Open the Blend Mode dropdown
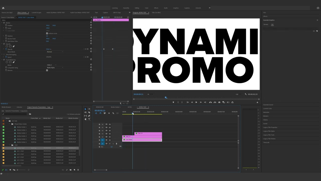This screenshot has height=181, width=321. pos(55,52)
